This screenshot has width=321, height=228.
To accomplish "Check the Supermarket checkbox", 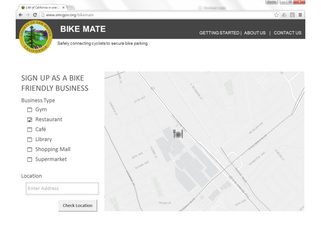I will coord(30,160).
